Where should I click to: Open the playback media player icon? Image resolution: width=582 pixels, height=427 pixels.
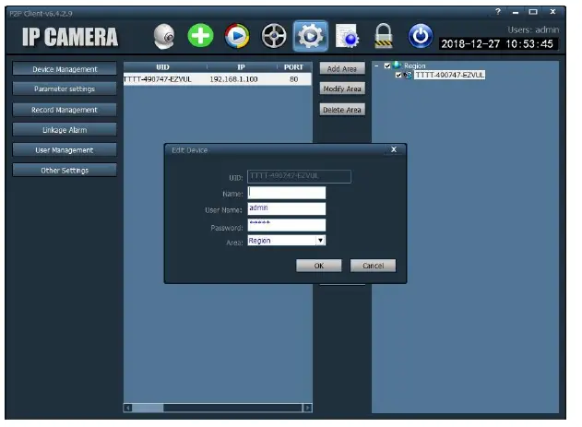pyautogui.click(x=237, y=36)
